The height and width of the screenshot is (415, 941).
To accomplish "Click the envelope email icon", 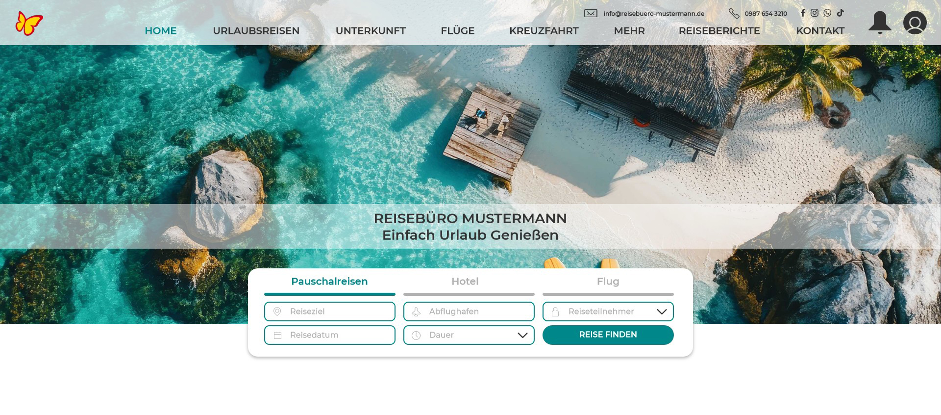I will coord(591,13).
